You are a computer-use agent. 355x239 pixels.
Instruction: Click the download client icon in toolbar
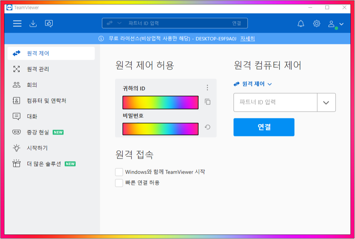point(33,23)
